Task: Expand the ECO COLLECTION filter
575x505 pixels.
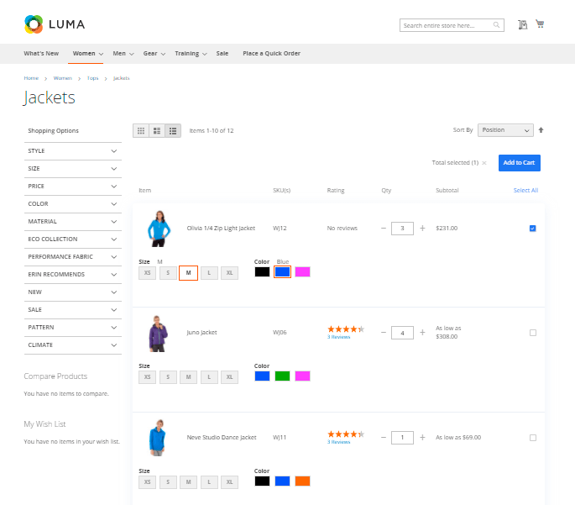Action: pyautogui.click(x=72, y=239)
